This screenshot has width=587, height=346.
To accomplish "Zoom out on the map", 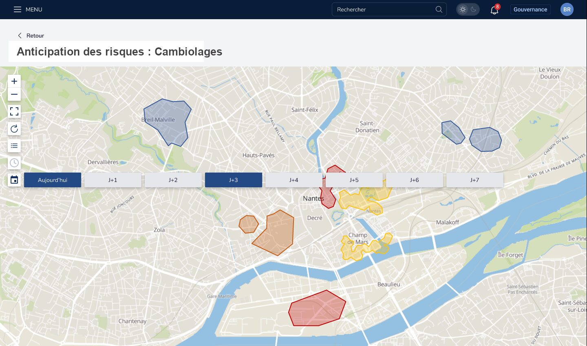I will tap(14, 94).
